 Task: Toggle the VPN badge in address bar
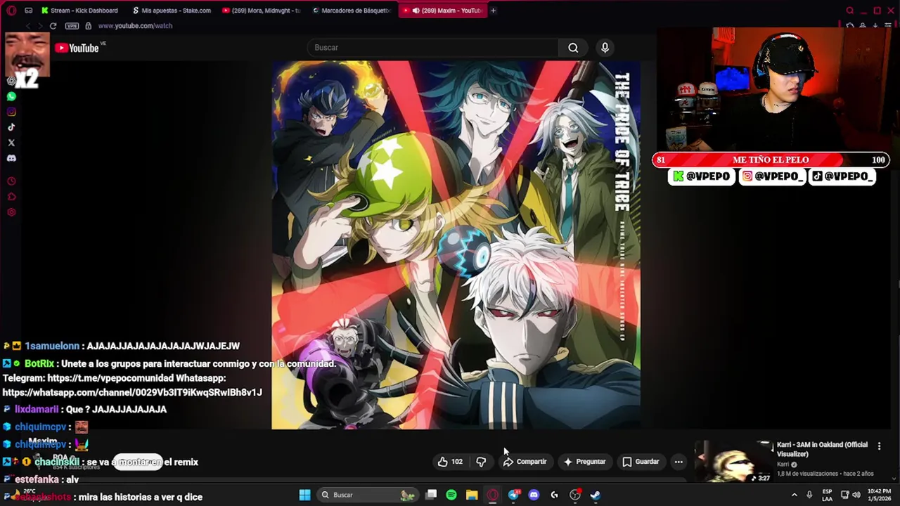72,26
